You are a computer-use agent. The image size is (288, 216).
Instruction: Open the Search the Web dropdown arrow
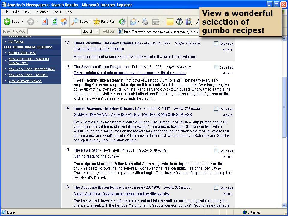coord(97,31)
